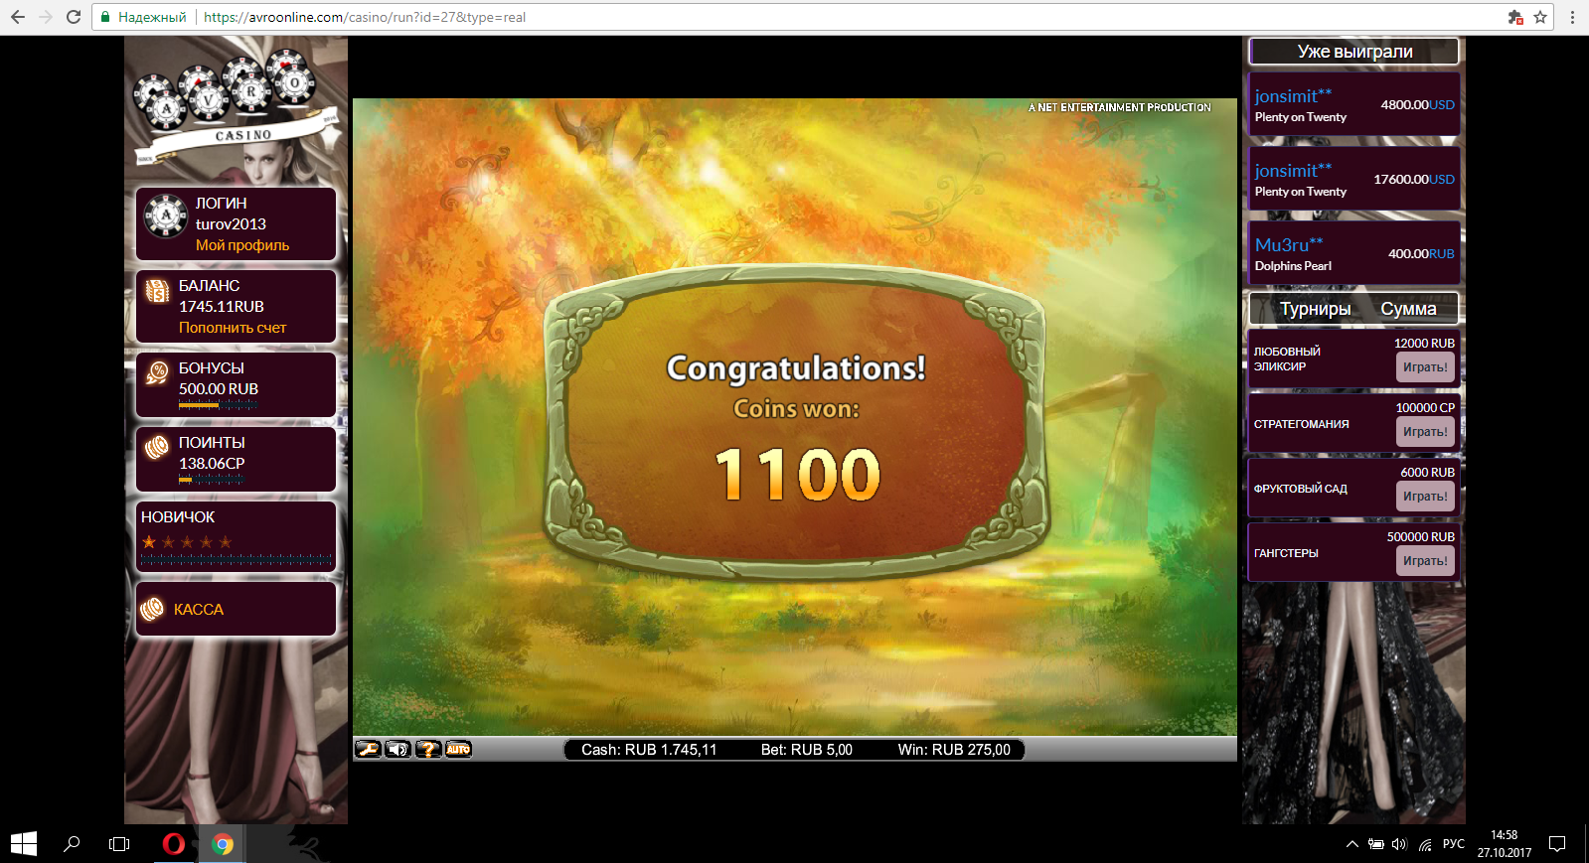Click the battery tray icon

pyautogui.click(x=1376, y=844)
